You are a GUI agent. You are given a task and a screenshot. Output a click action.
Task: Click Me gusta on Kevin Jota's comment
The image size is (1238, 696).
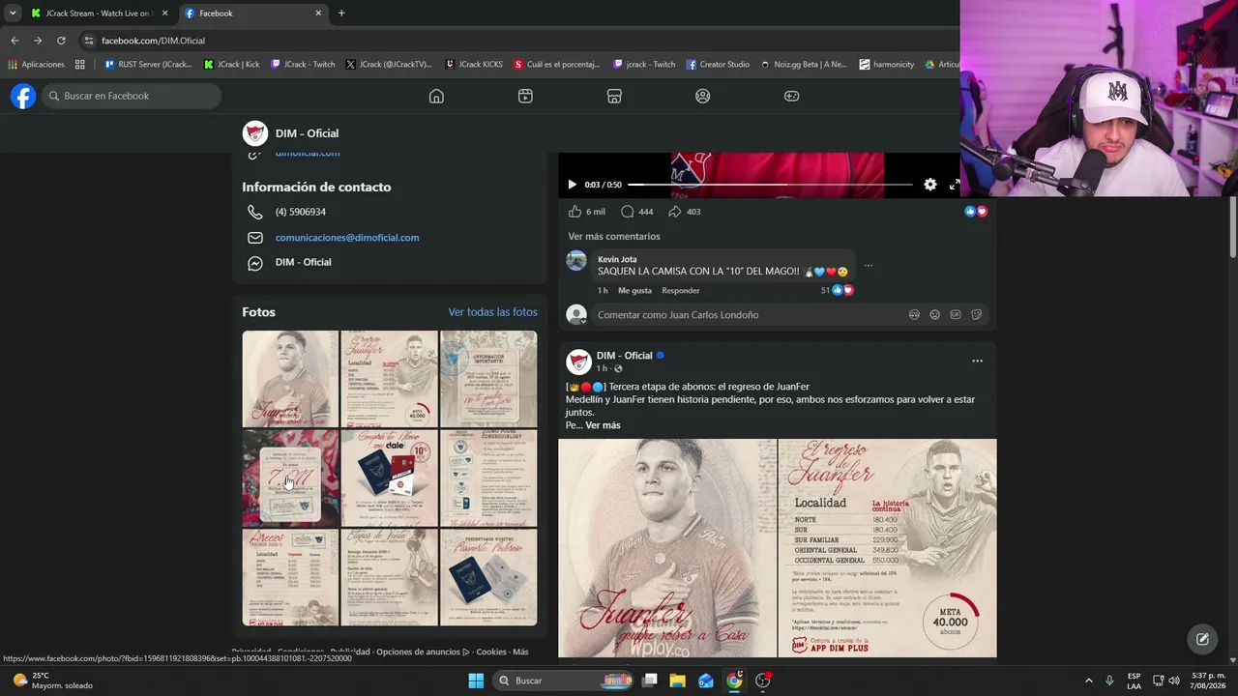[x=634, y=291]
